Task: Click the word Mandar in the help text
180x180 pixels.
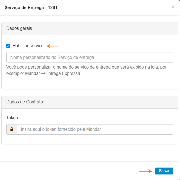Action: (x=32, y=74)
